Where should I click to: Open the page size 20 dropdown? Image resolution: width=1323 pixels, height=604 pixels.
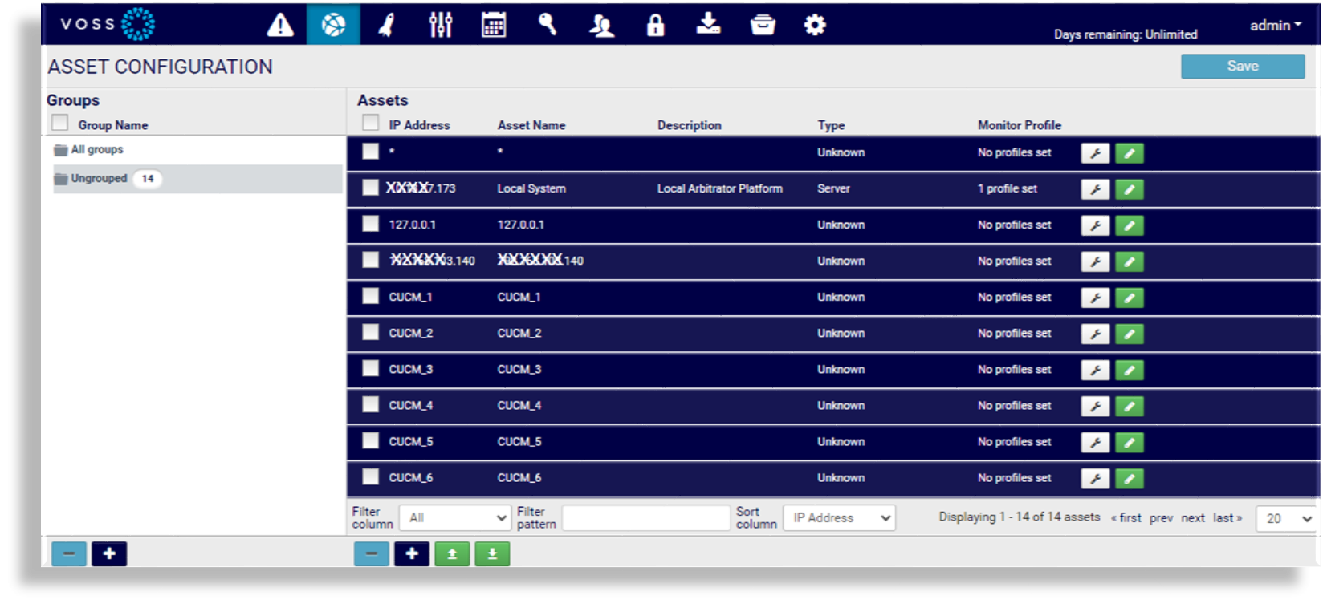pyautogui.click(x=1287, y=519)
